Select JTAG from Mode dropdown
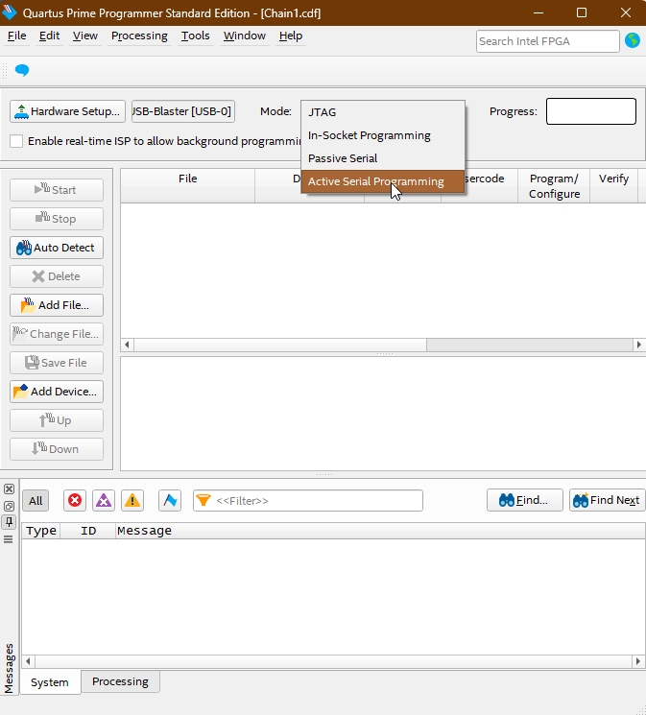Image resolution: width=646 pixels, height=715 pixels. 323,112
